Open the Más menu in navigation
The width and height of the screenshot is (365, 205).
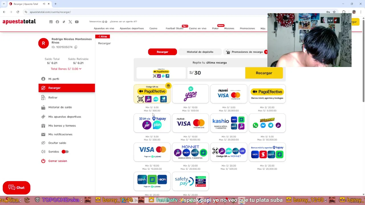[x=263, y=28]
